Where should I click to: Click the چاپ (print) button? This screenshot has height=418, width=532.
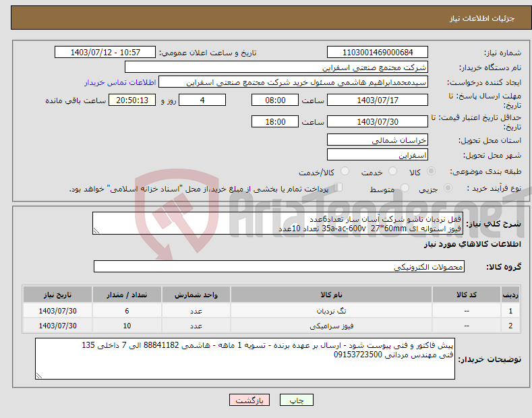tap(296, 400)
